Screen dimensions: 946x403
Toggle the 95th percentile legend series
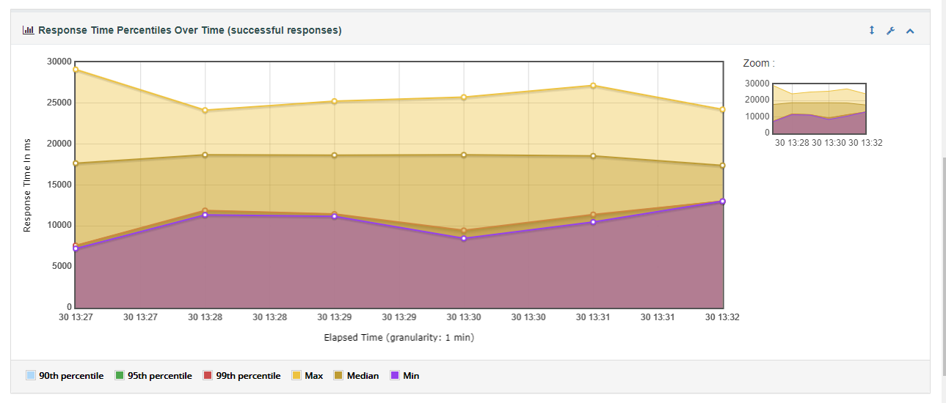pyautogui.click(x=153, y=376)
